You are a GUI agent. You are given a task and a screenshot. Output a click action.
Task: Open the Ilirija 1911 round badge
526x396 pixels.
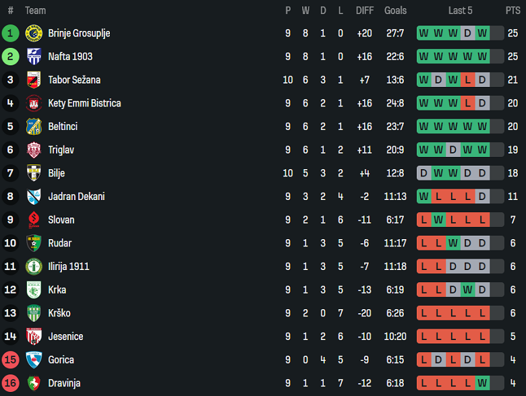(x=34, y=267)
